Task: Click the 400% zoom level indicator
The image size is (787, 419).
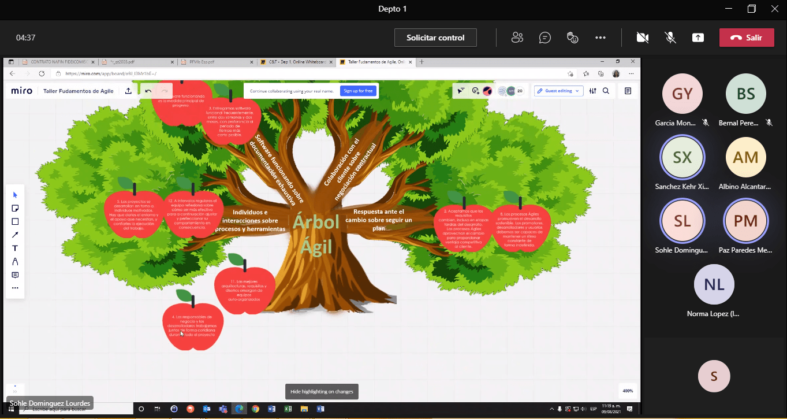Action: pyautogui.click(x=627, y=391)
